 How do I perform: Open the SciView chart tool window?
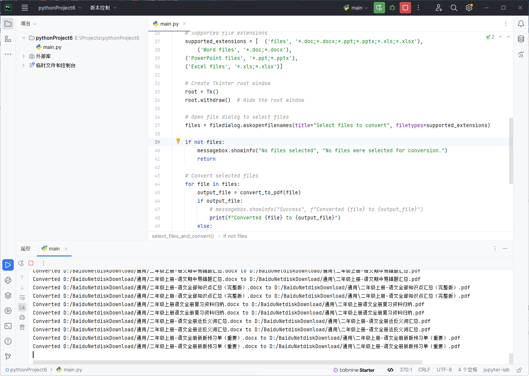(x=521, y=54)
